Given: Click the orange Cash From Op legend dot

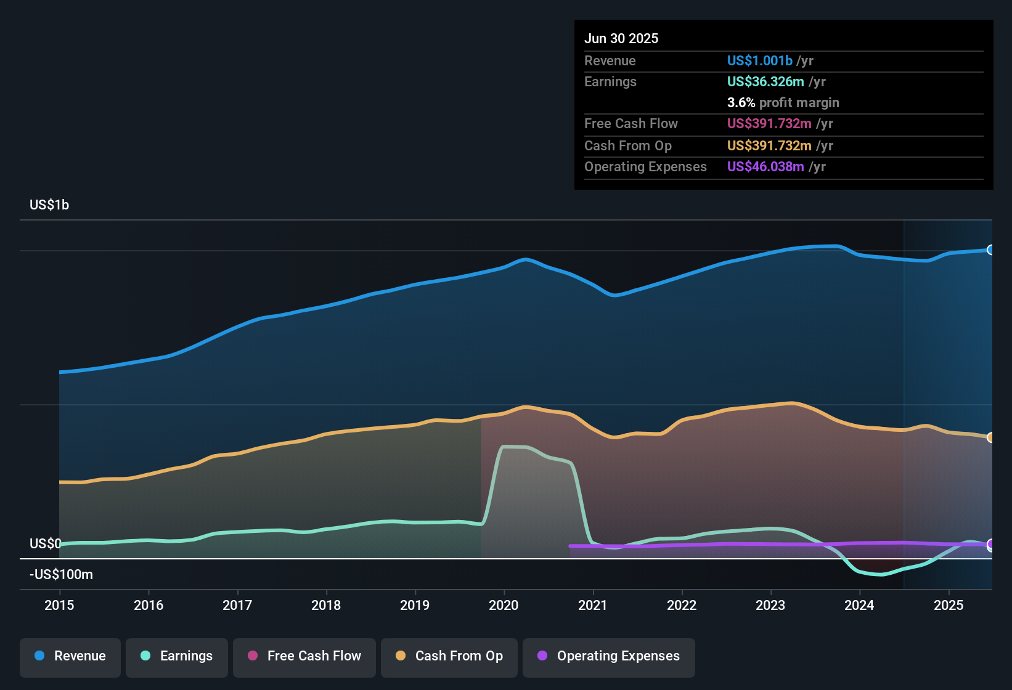Looking at the screenshot, I should click(x=401, y=656).
